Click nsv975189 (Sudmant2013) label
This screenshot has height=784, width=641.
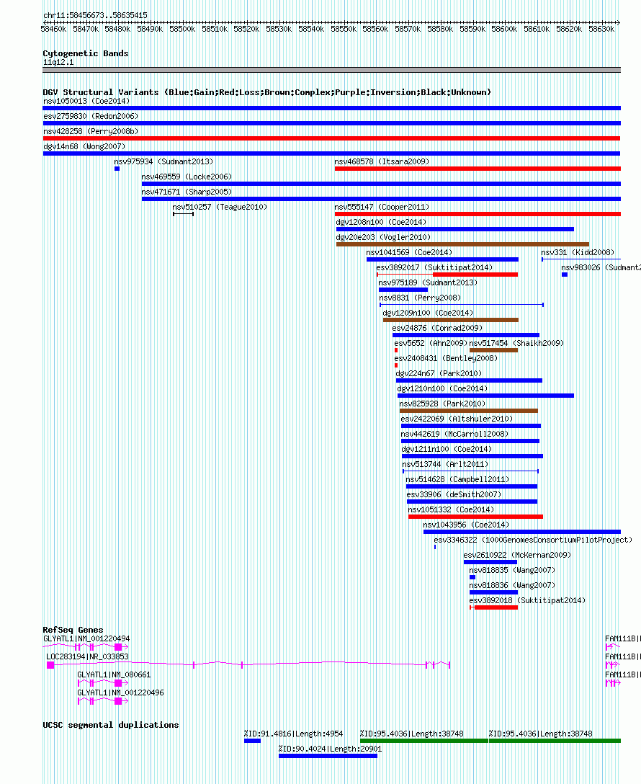[x=428, y=282]
